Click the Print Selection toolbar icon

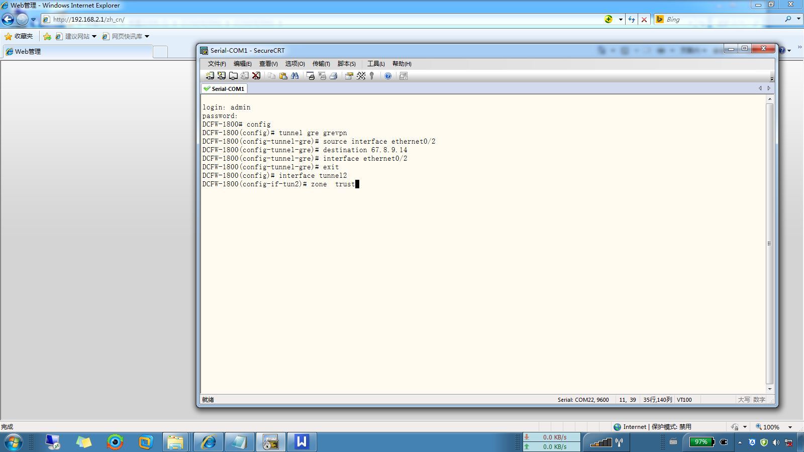[x=322, y=76]
